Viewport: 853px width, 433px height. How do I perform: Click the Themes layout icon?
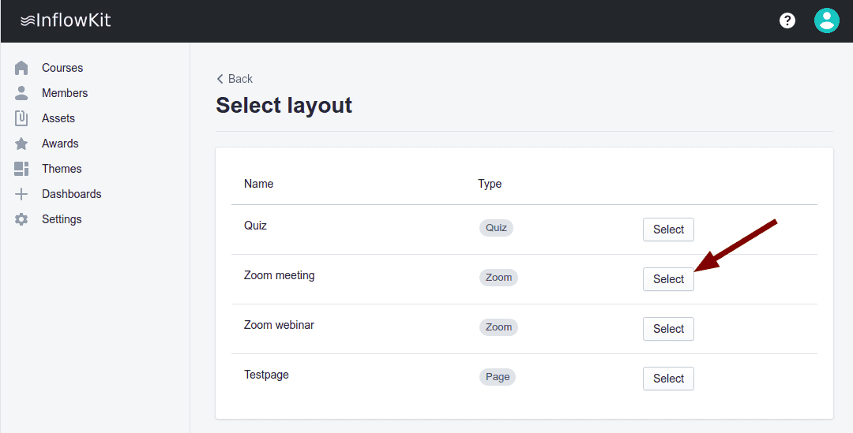[21, 169]
